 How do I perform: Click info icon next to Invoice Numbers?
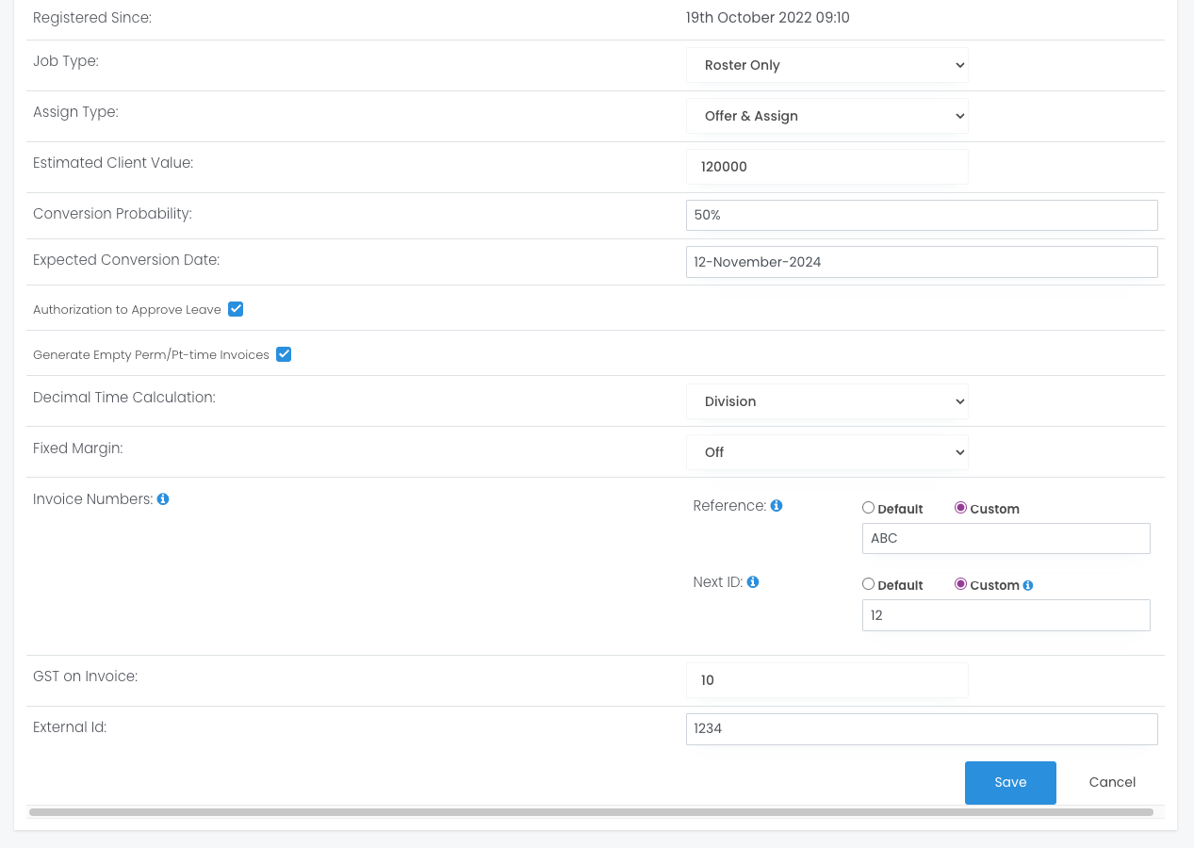(163, 499)
